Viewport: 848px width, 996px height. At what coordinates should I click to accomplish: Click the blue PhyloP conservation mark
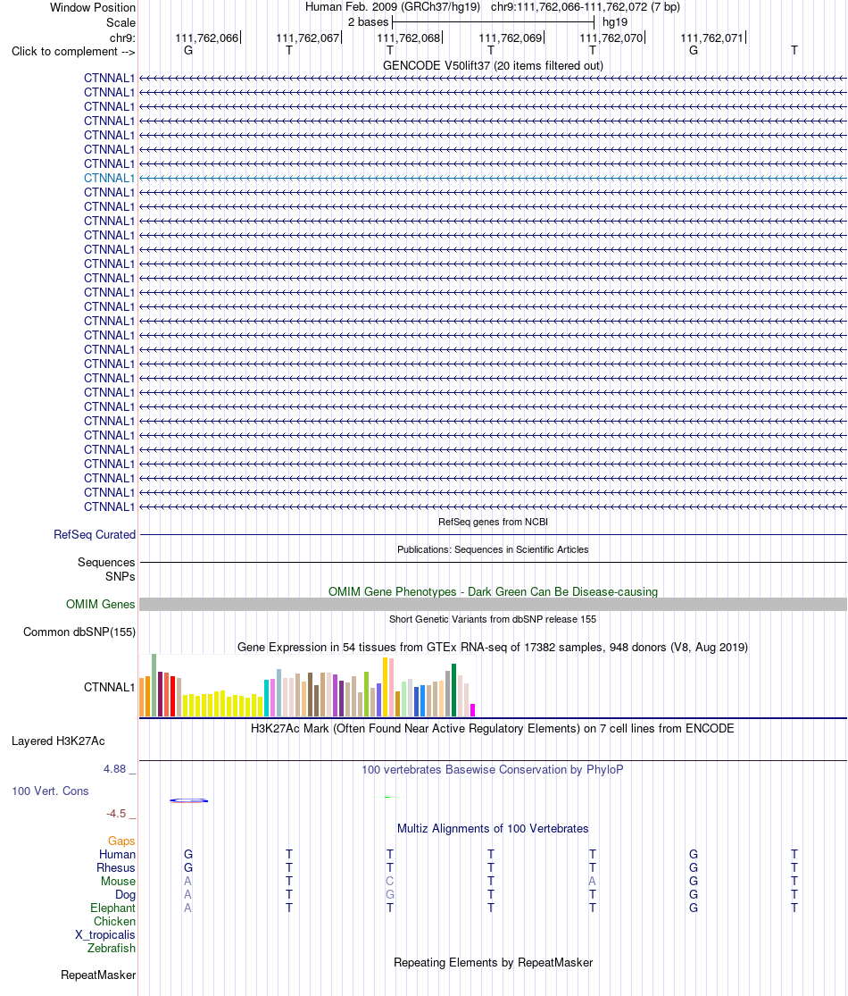tap(189, 800)
